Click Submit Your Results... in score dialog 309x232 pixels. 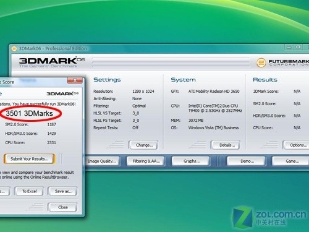[29, 159]
